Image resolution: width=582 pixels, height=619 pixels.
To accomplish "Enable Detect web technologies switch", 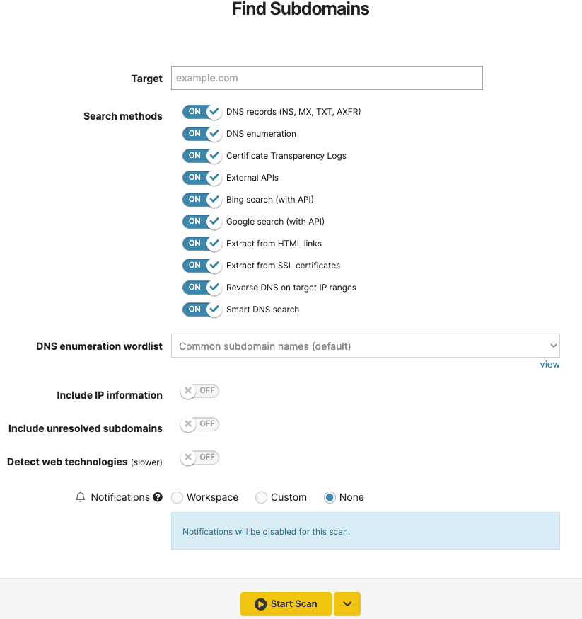I will point(199,458).
